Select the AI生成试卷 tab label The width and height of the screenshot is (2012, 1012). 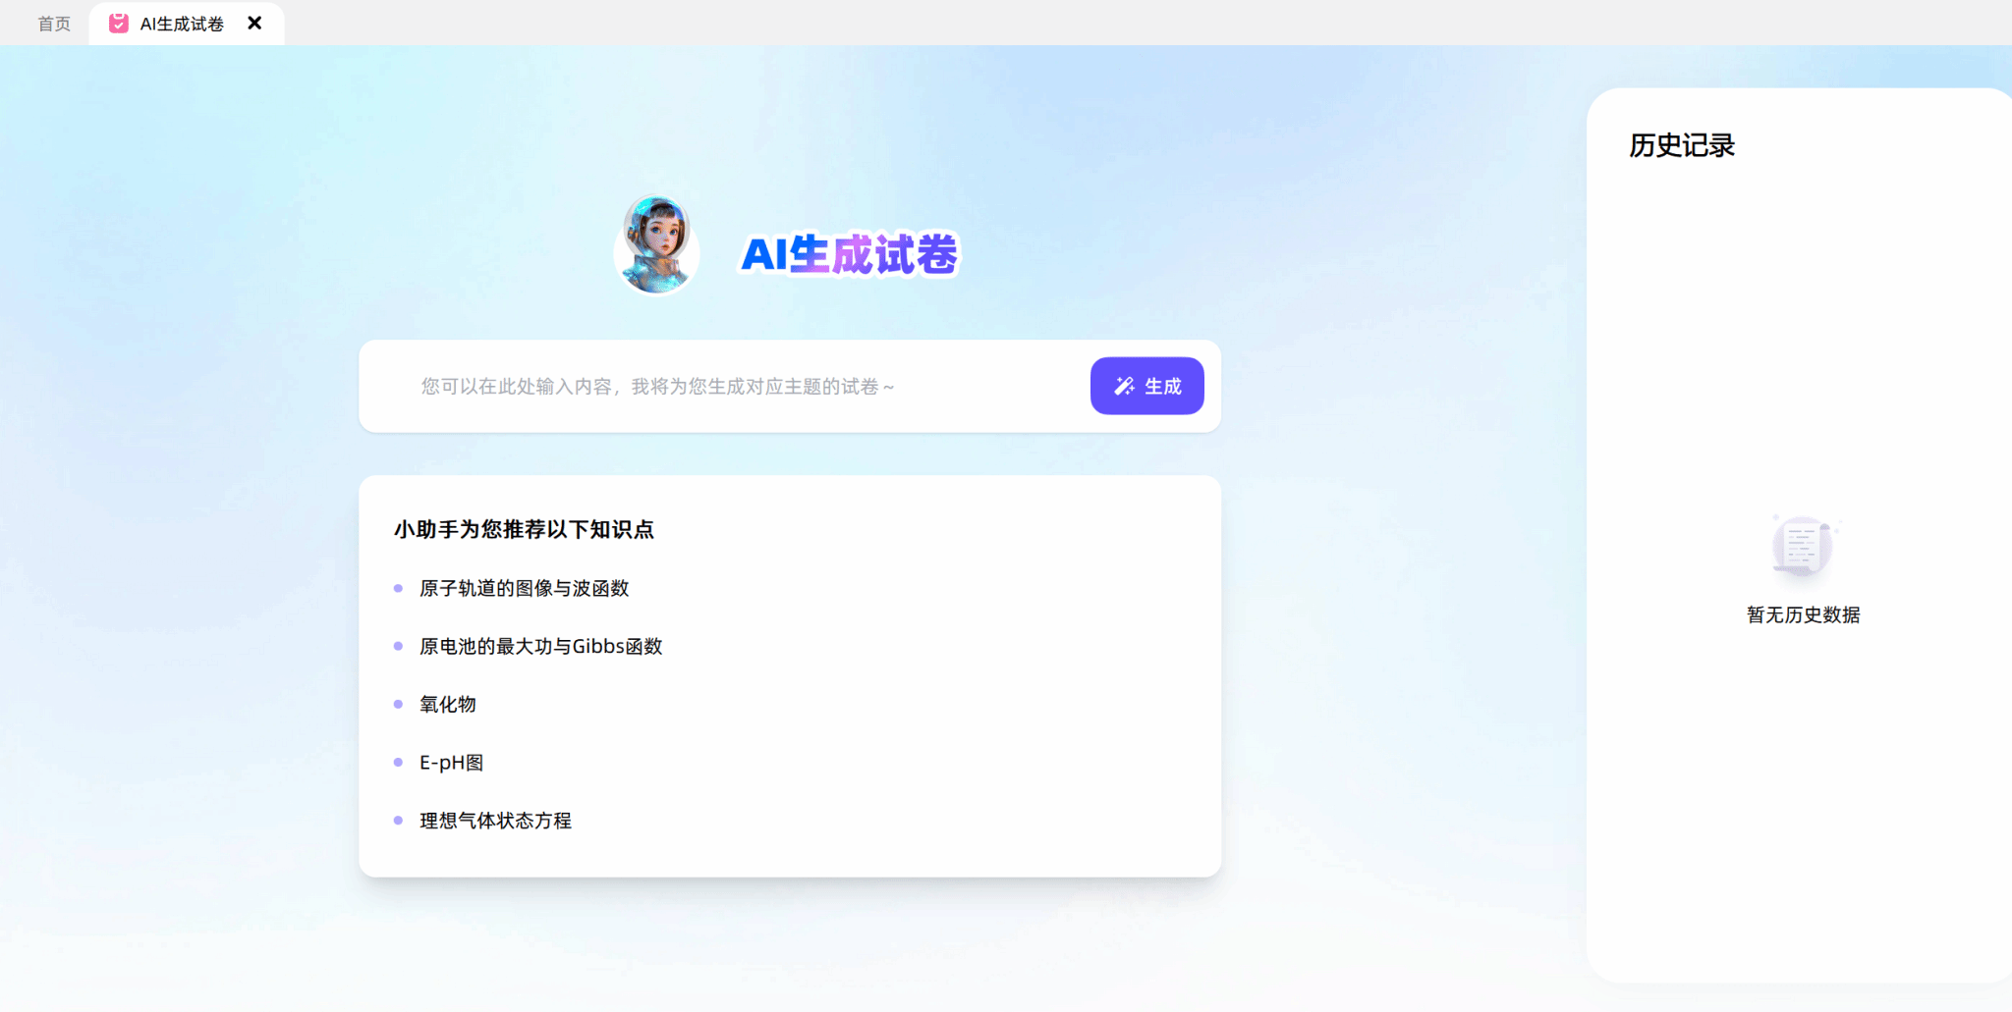pyautogui.click(x=182, y=24)
